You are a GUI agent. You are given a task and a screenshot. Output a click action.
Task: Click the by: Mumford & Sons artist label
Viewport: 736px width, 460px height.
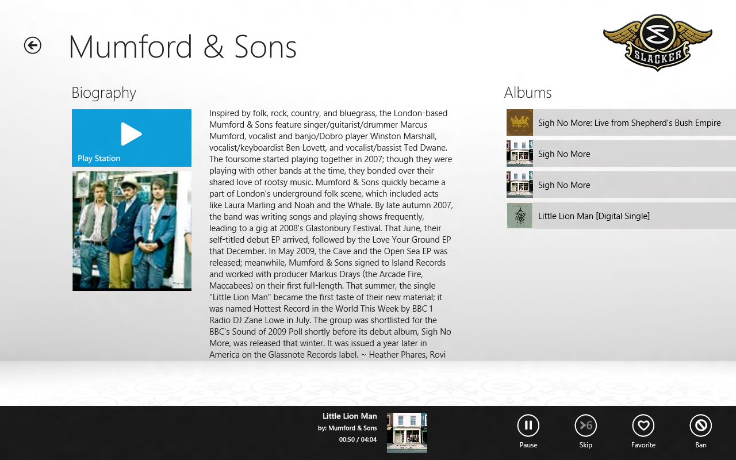click(347, 428)
